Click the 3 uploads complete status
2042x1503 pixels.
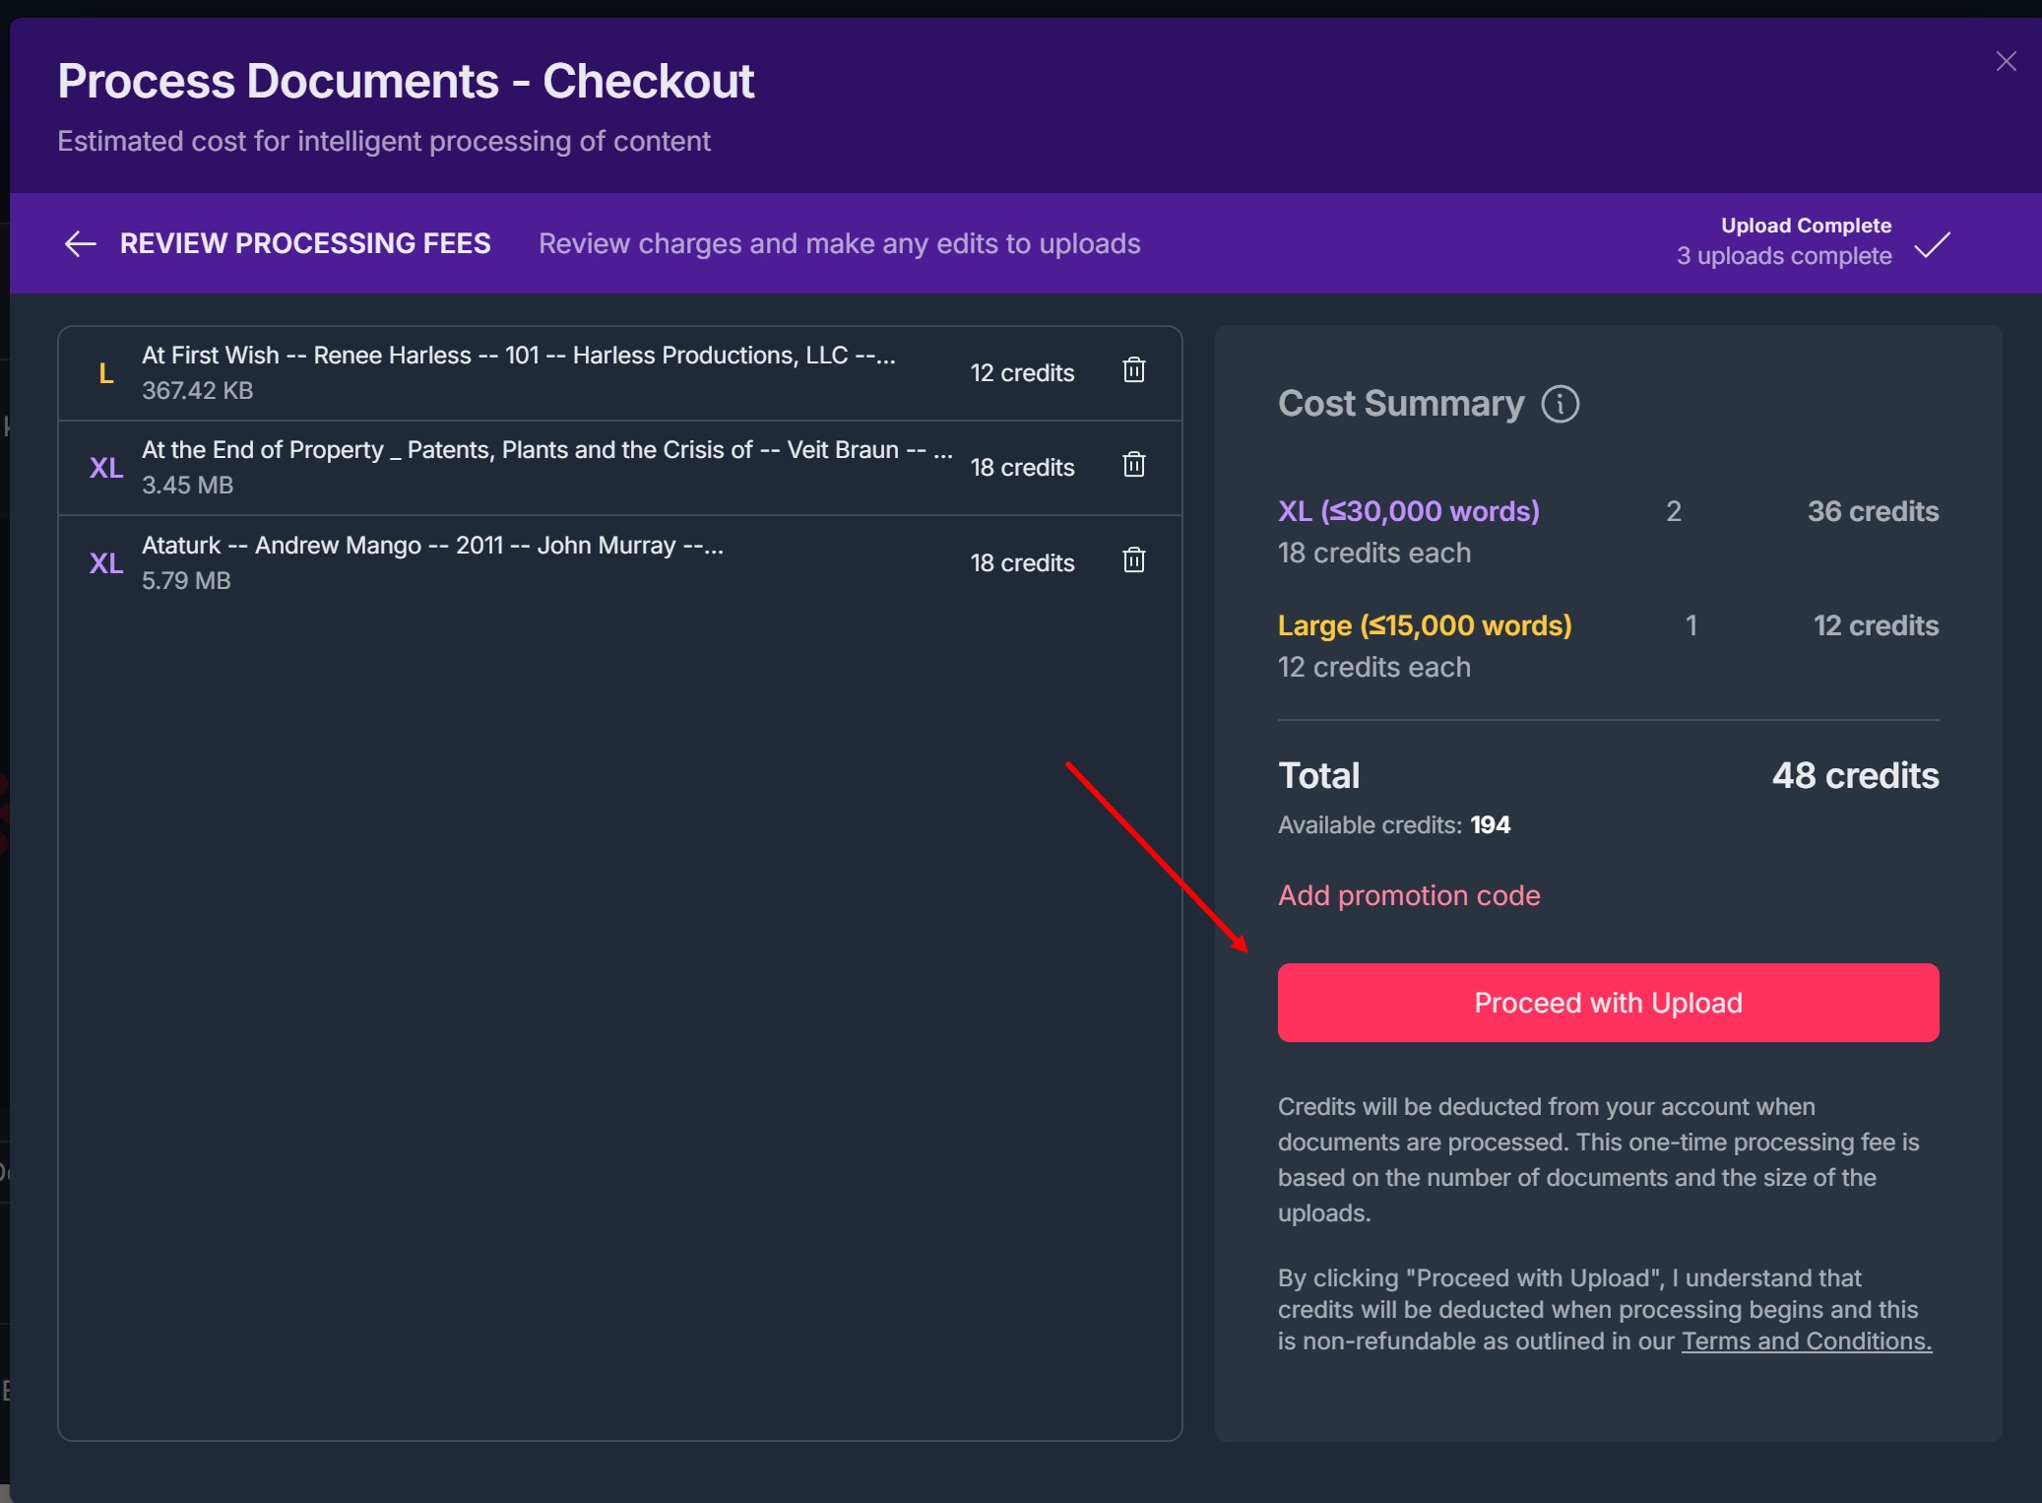1784,256
